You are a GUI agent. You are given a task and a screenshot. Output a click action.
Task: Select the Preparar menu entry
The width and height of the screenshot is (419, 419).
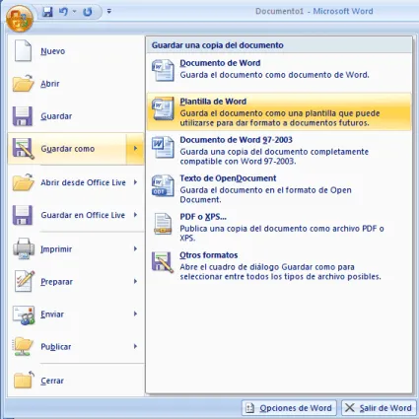[76, 281]
